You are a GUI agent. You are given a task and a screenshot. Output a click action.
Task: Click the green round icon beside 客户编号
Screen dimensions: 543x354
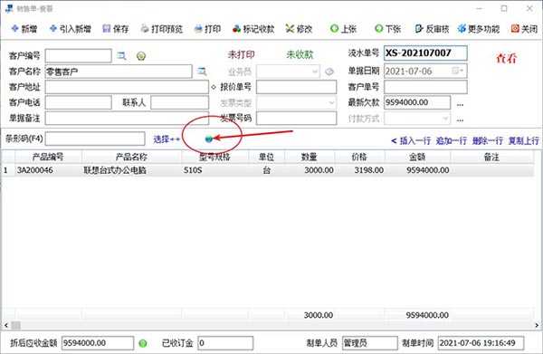[141, 56]
